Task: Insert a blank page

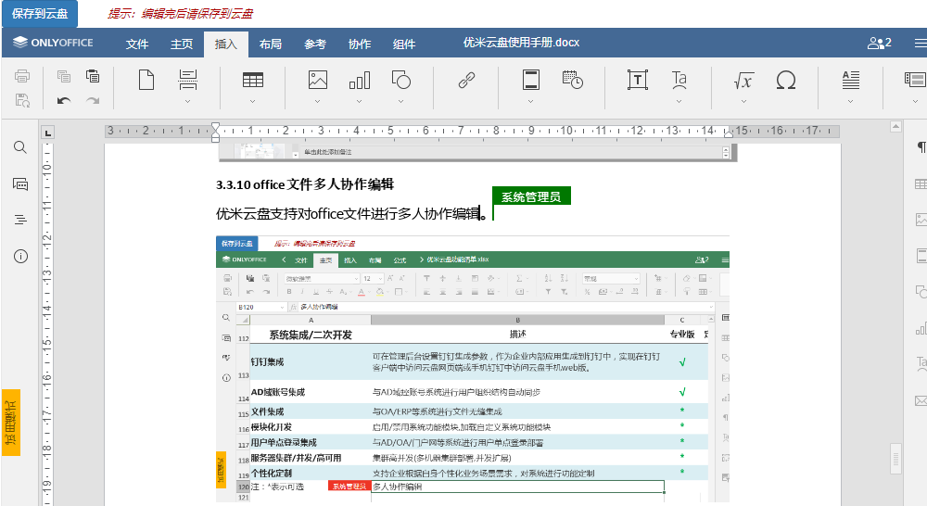Action: pyautogui.click(x=146, y=80)
